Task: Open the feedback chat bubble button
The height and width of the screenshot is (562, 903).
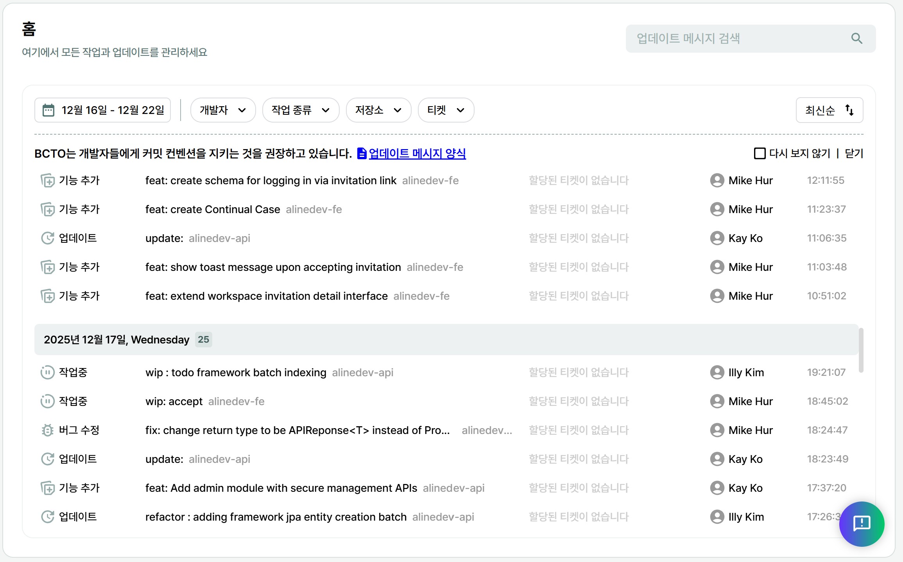Action: coord(861,523)
